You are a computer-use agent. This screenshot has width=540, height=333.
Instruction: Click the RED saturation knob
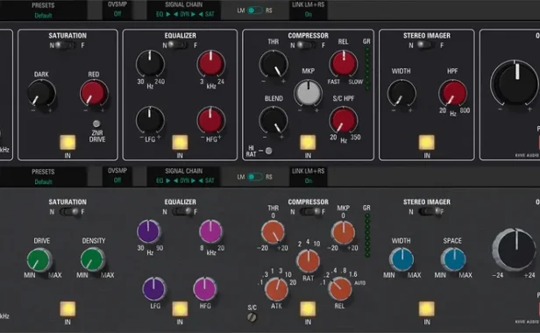(94, 93)
